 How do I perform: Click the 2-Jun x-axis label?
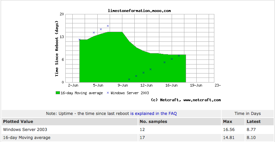[x=73, y=86]
